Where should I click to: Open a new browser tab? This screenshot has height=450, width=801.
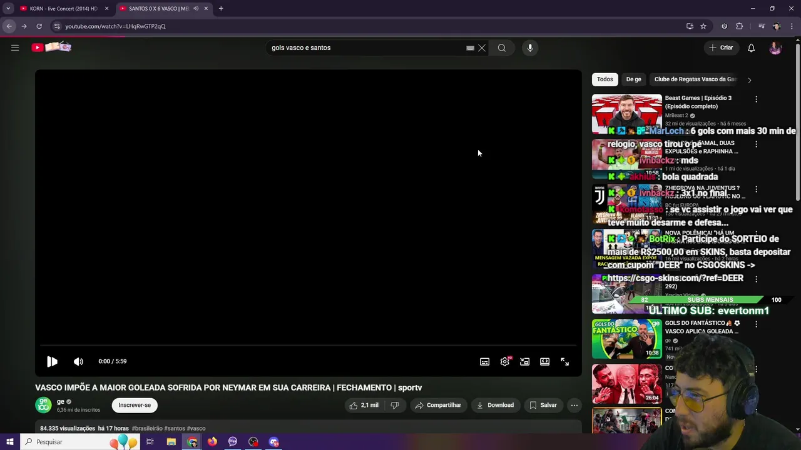[x=221, y=9]
